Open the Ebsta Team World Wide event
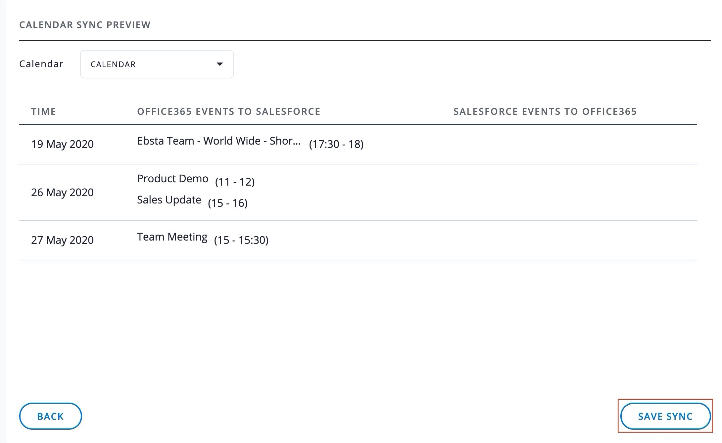This screenshot has height=443, width=722. pyautogui.click(x=219, y=141)
